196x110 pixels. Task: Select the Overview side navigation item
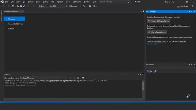14,19
